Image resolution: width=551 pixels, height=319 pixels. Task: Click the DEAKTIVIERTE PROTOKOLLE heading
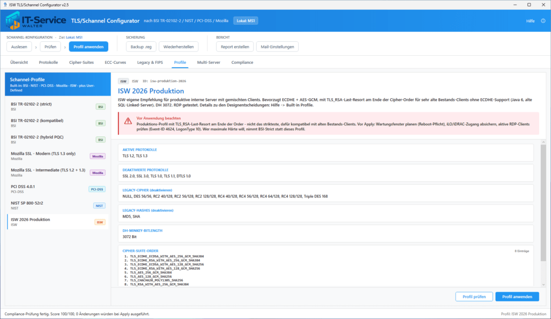pyautogui.click(x=145, y=170)
